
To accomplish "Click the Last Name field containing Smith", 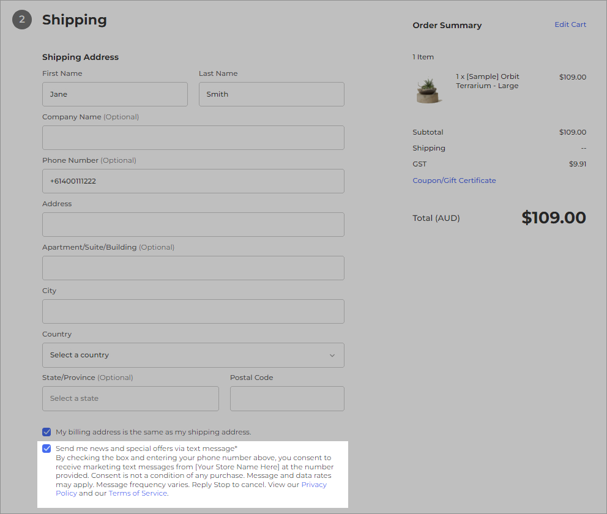I will tap(271, 94).
